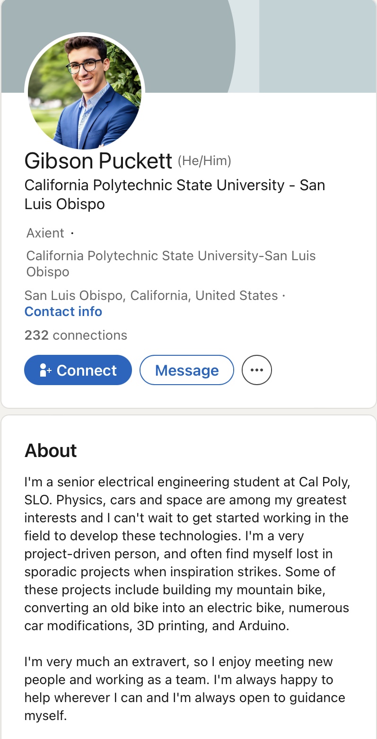Screen dimensions: 377x739
Task: View the 232 connections list
Action: point(76,335)
